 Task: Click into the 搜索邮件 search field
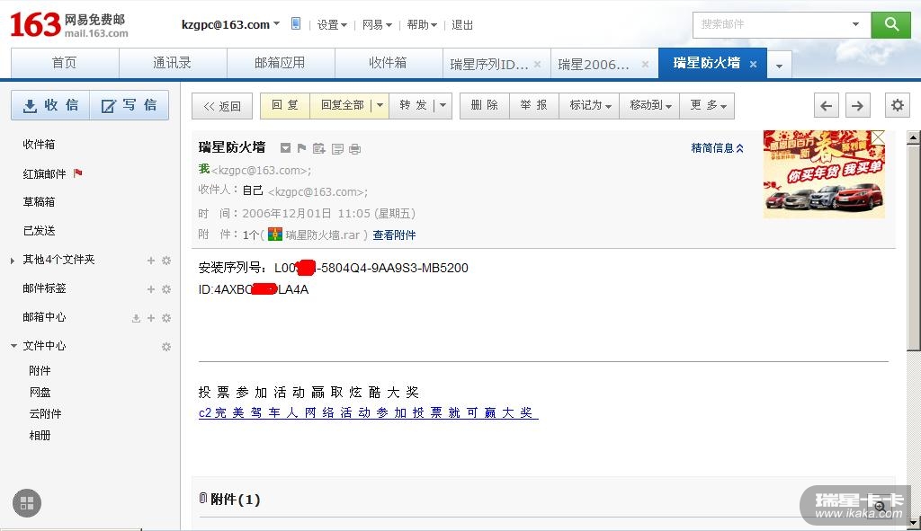tap(773, 24)
